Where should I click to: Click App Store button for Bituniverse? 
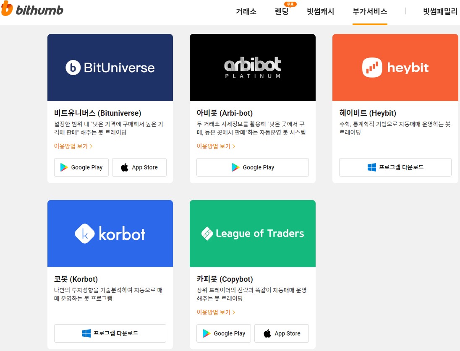[x=139, y=167]
